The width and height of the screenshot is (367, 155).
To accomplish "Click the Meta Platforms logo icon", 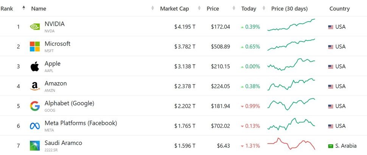I will click(x=35, y=126).
